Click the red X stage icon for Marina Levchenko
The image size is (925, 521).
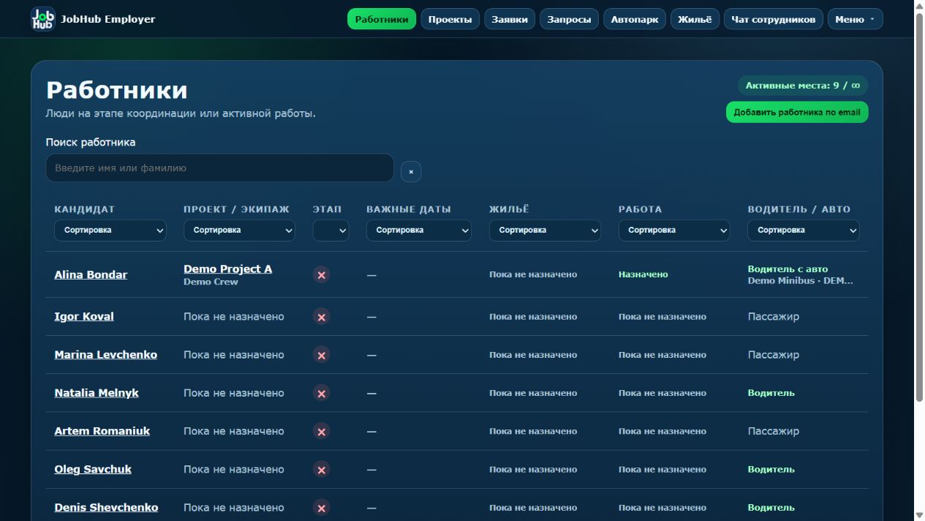point(321,355)
